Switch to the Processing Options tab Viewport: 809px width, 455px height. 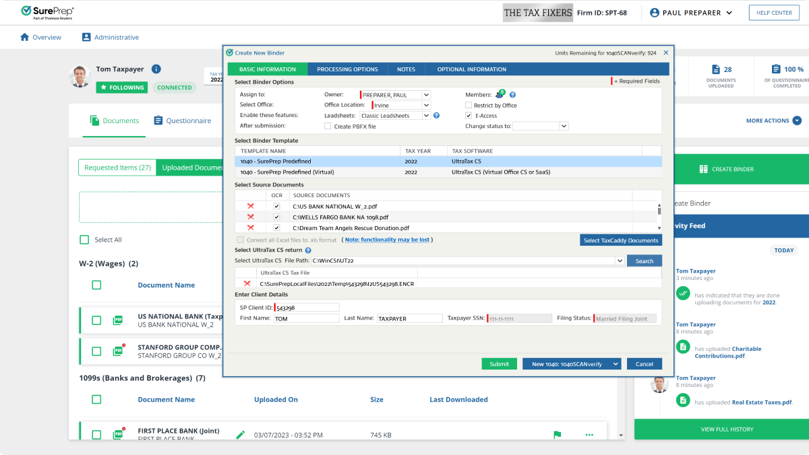[347, 69]
